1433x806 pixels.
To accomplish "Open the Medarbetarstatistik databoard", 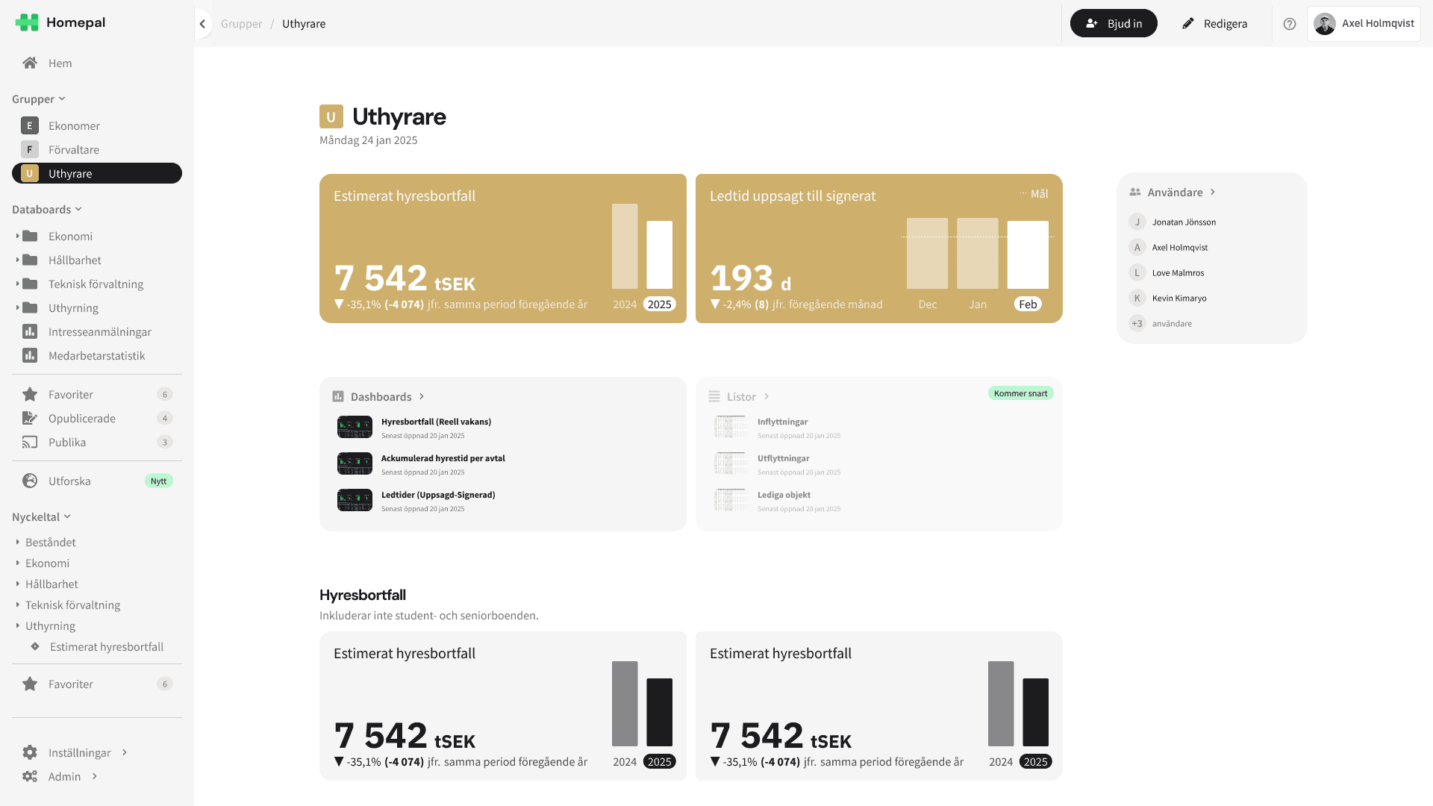I will tap(96, 355).
